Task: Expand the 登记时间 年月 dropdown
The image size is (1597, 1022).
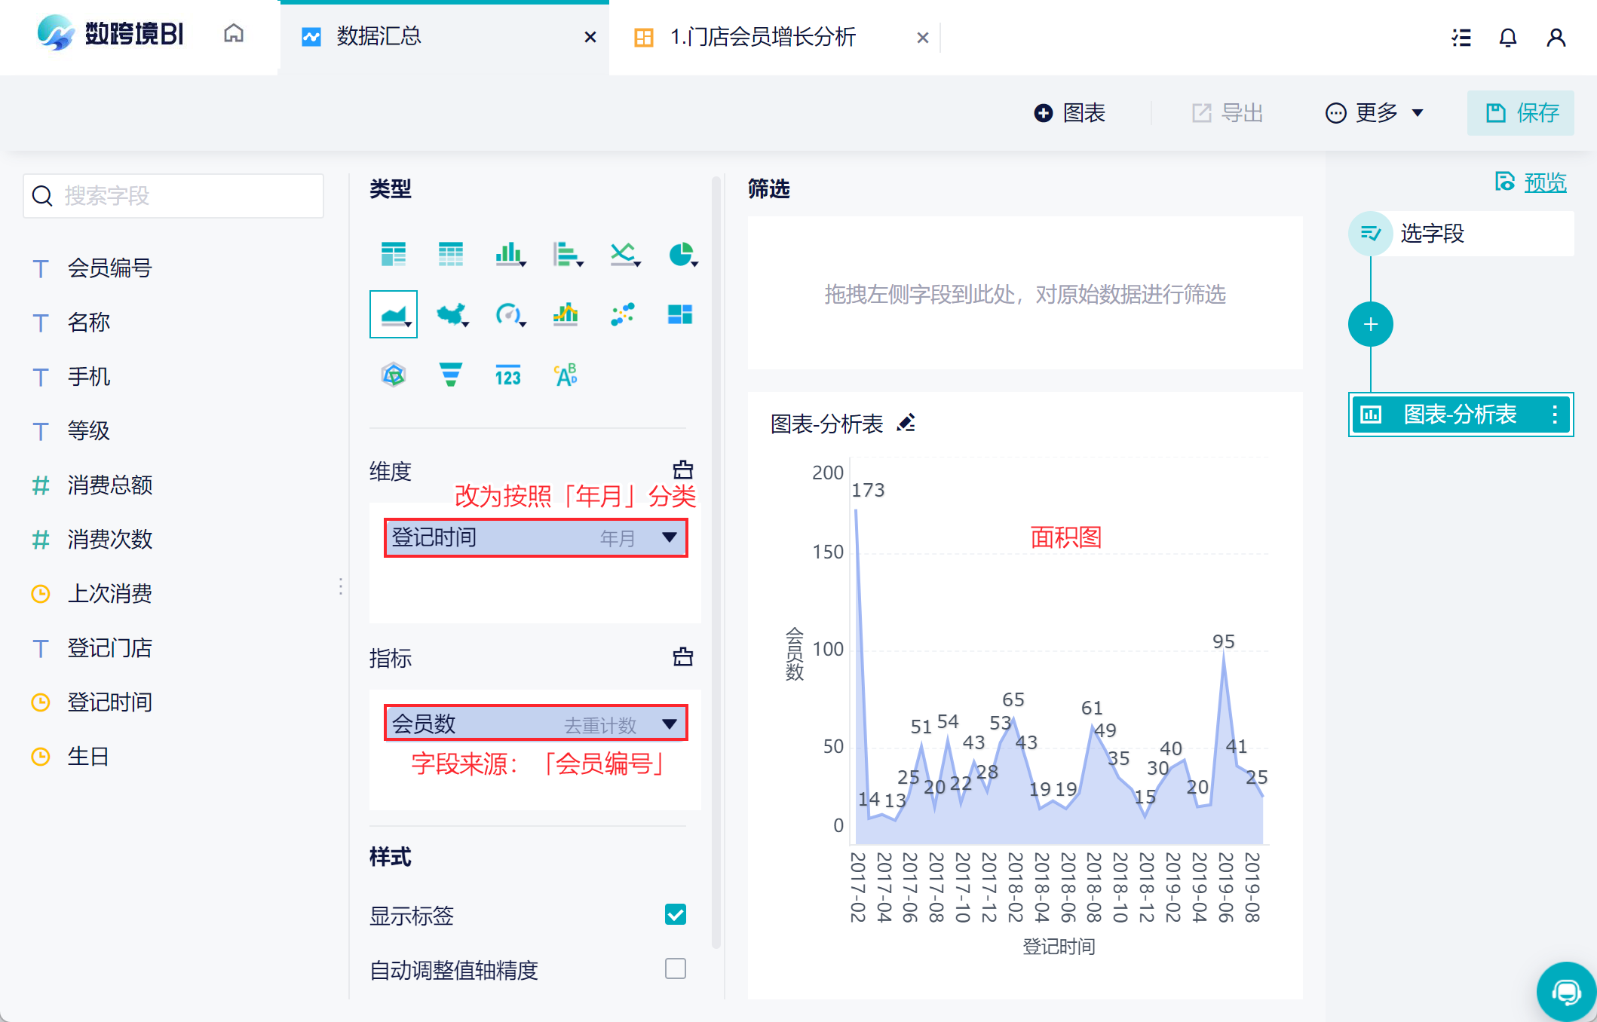Action: click(669, 537)
